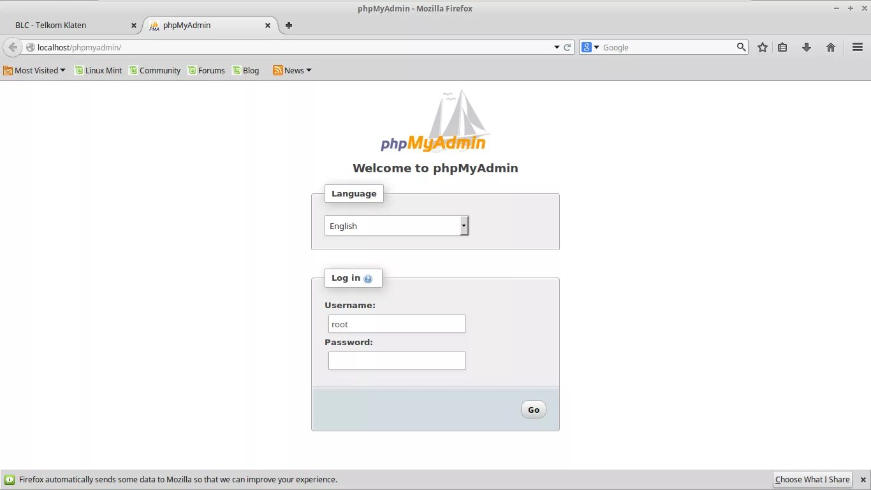Screen dimensions: 871x490
Task: Click the search magnifier icon
Action: [x=741, y=47]
